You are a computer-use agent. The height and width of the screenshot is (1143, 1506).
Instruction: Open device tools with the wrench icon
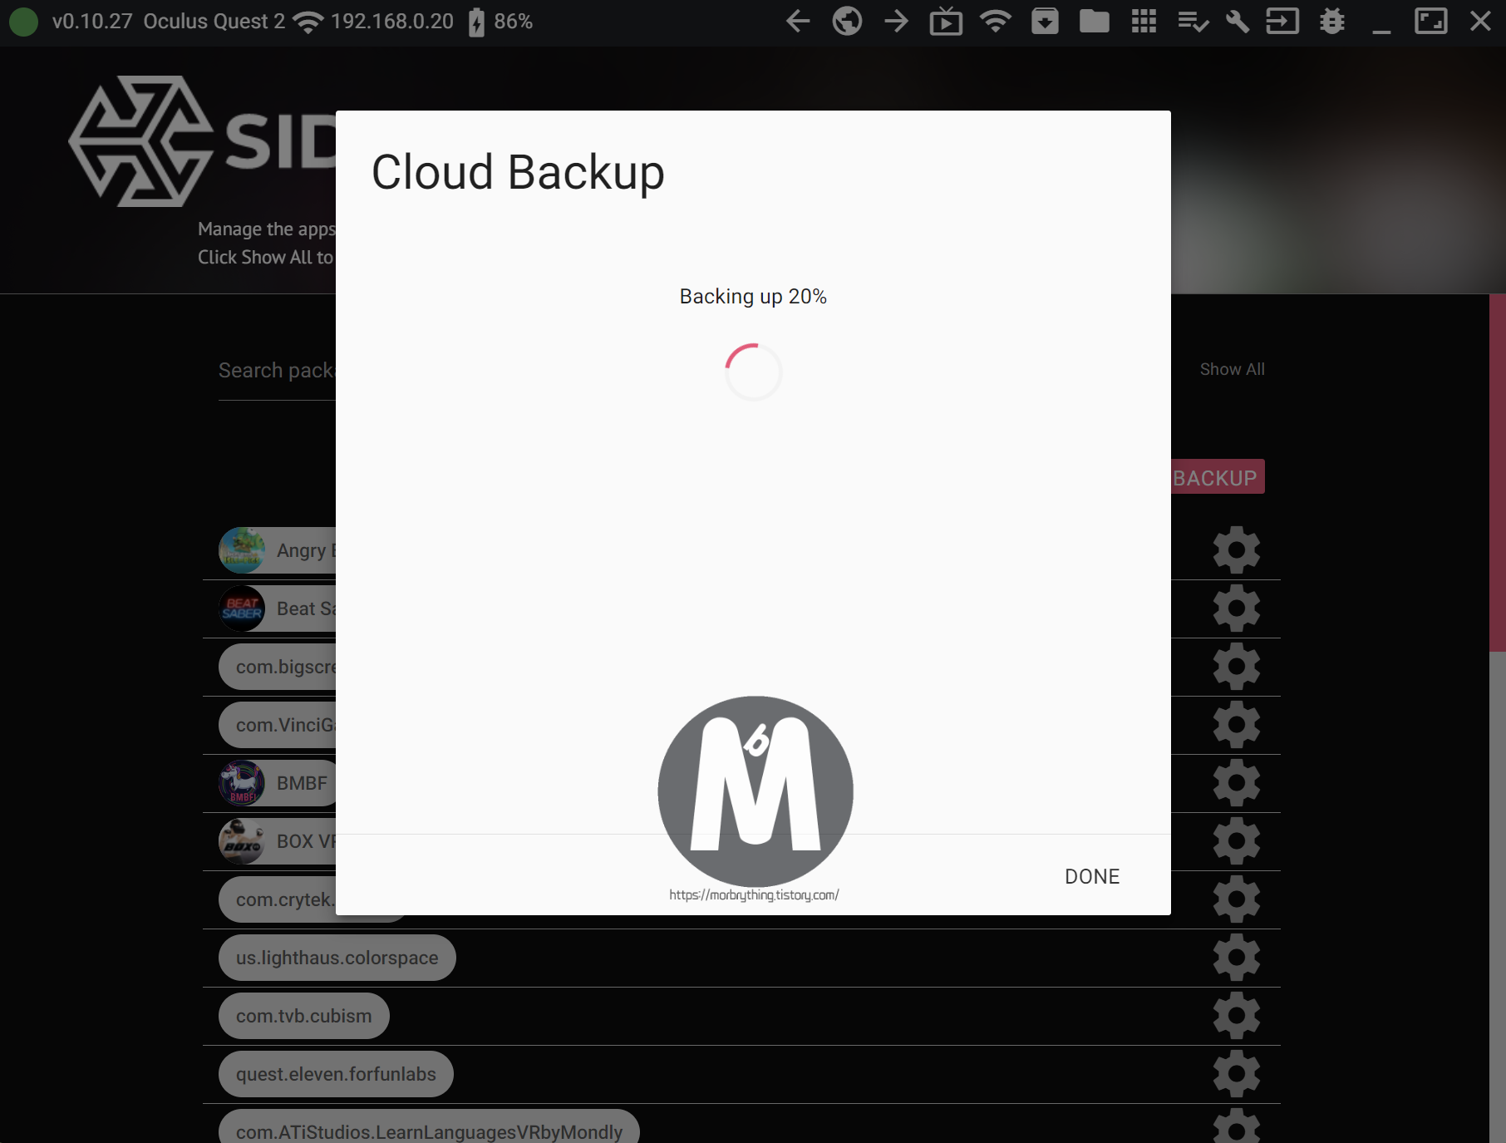click(1238, 22)
